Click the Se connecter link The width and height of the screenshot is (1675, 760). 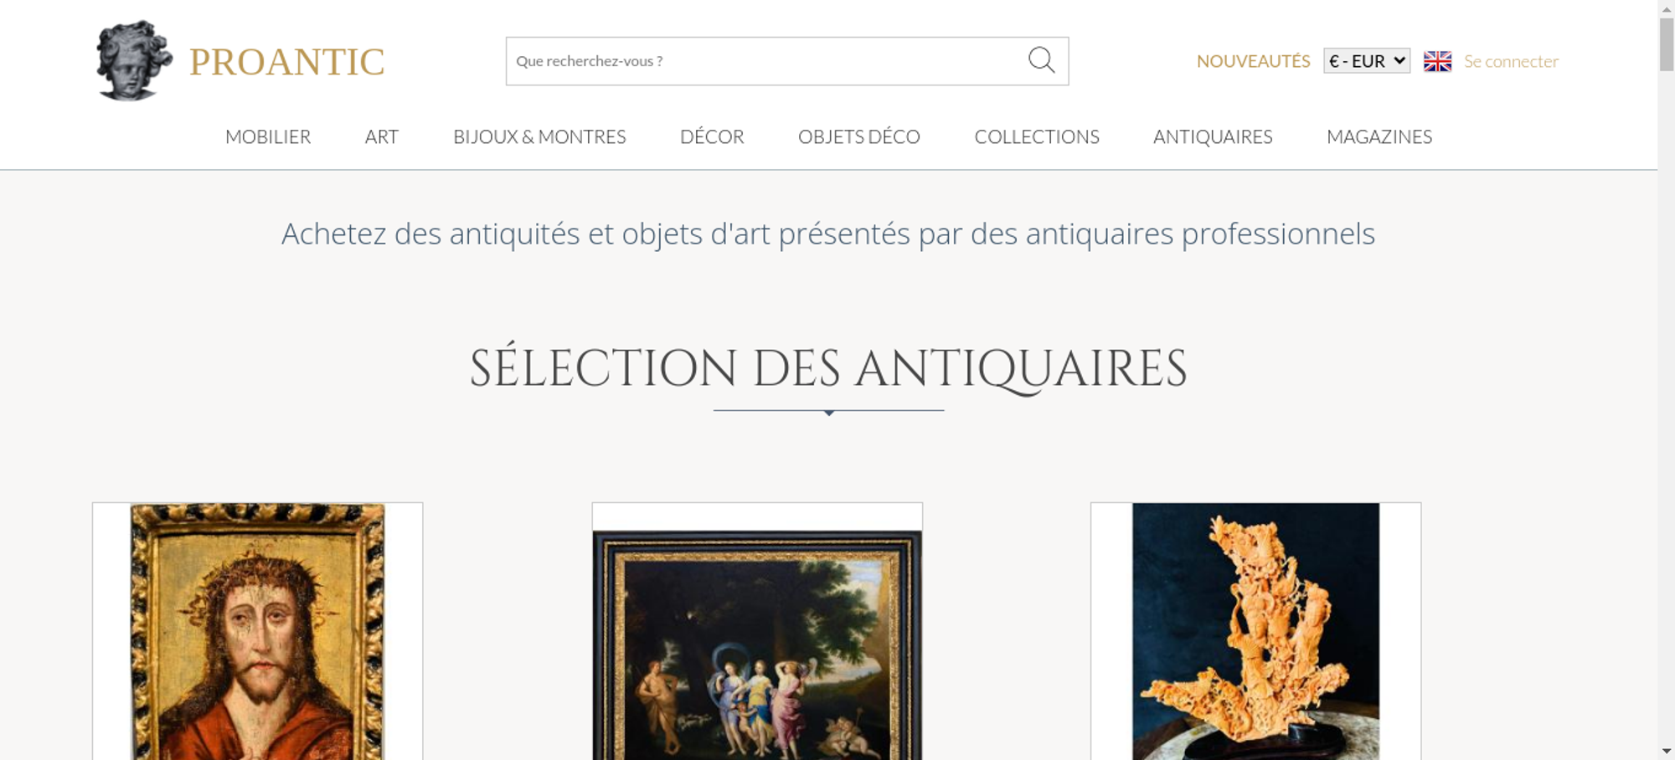click(1511, 61)
